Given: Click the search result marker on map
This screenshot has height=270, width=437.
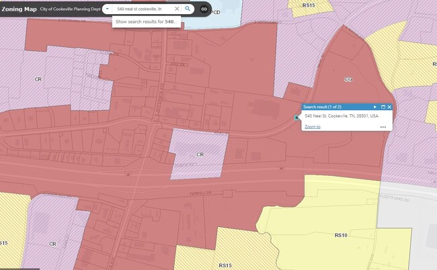Looking at the screenshot, I should tap(296, 118).
